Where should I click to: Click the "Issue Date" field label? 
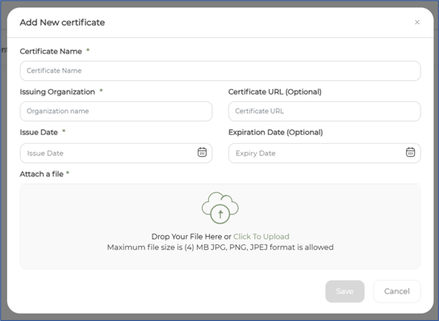click(x=39, y=133)
